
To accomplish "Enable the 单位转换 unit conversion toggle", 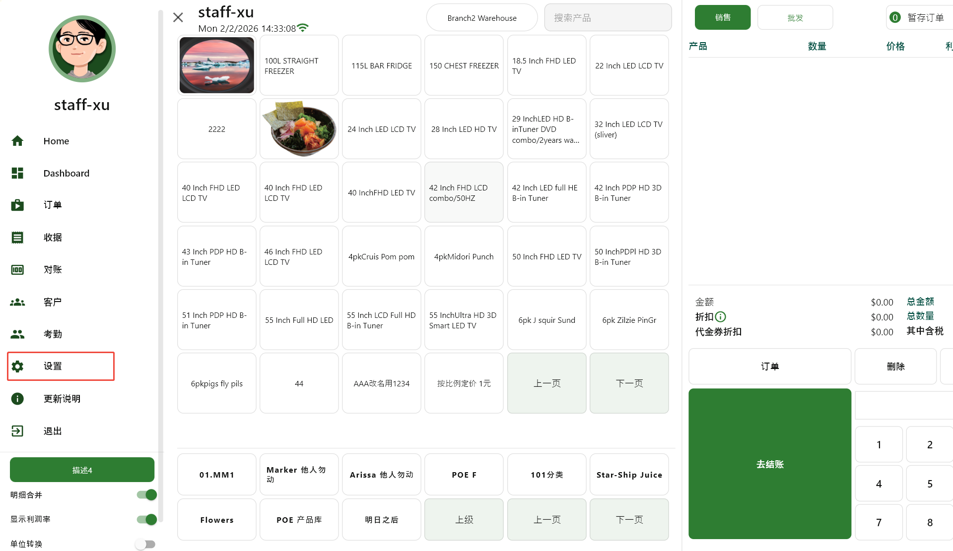I will 145,544.
